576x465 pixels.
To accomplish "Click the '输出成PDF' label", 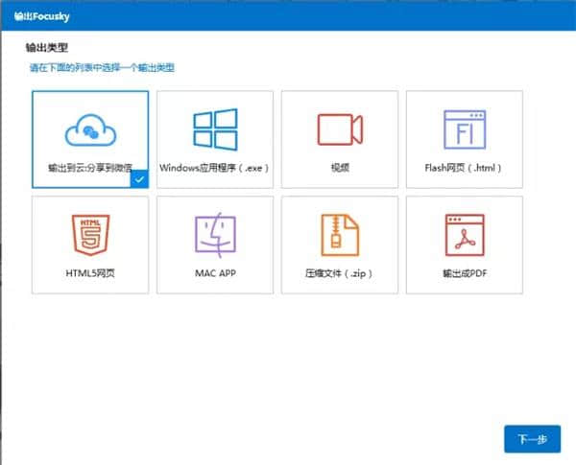I will coord(464,273).
